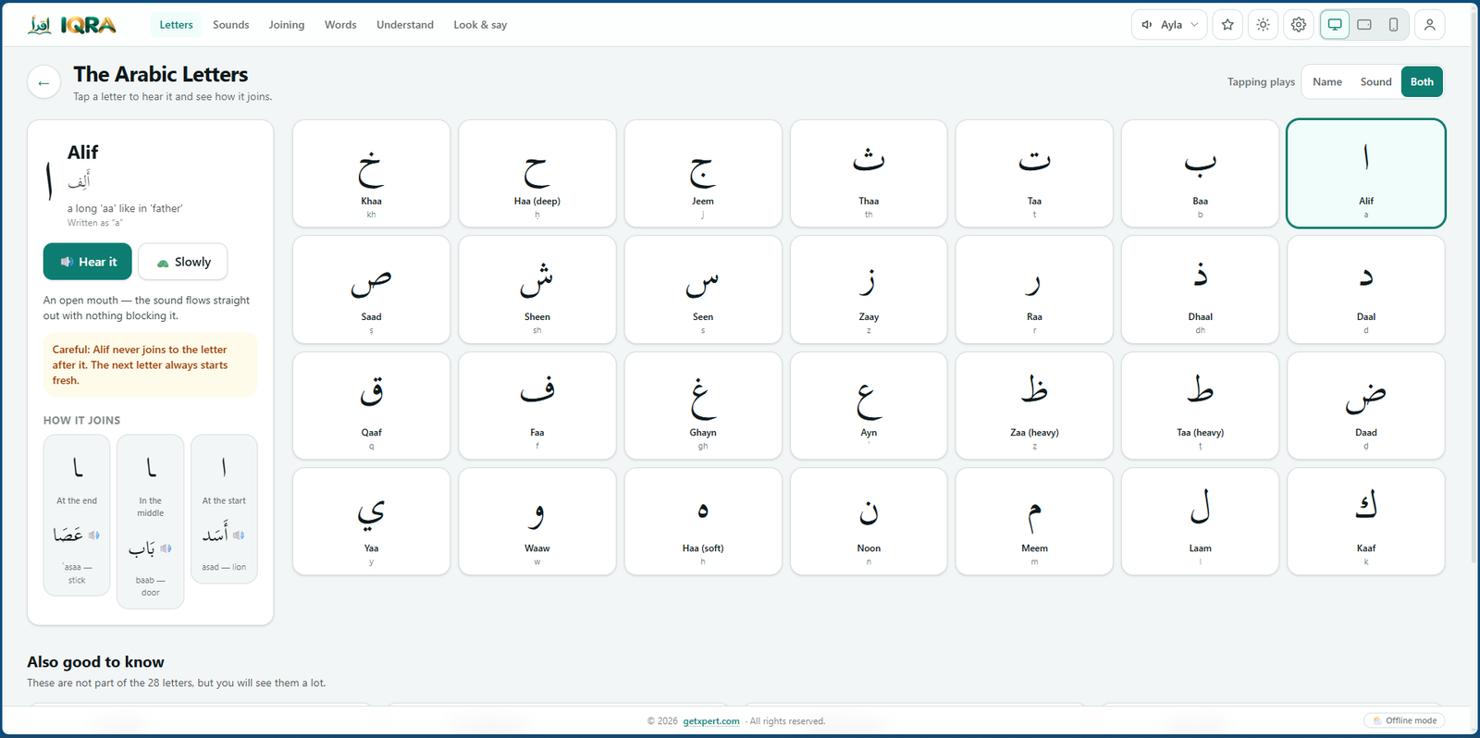Select the Alif letter card
Screen dimensions: 1480x738
click(1365, 173)
